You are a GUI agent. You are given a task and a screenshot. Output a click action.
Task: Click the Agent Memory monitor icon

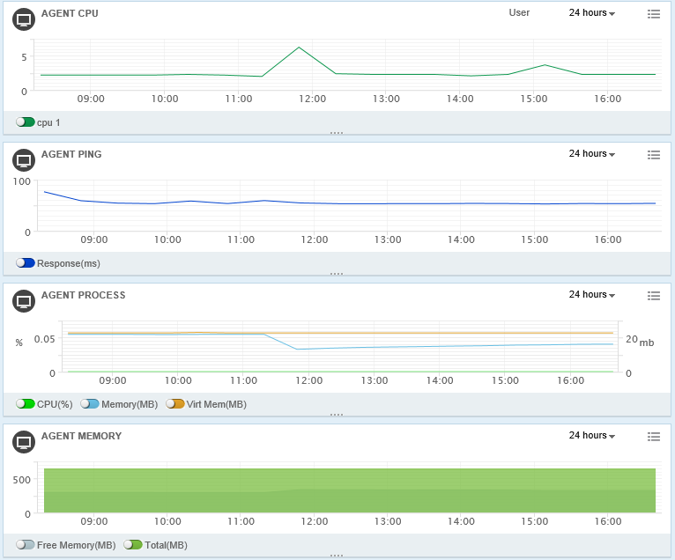coord(24,443)
